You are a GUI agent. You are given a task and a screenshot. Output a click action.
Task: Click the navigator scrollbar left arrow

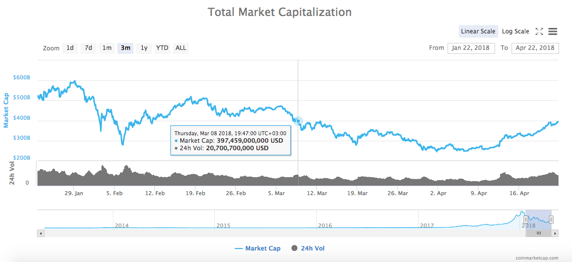point(40,233)
